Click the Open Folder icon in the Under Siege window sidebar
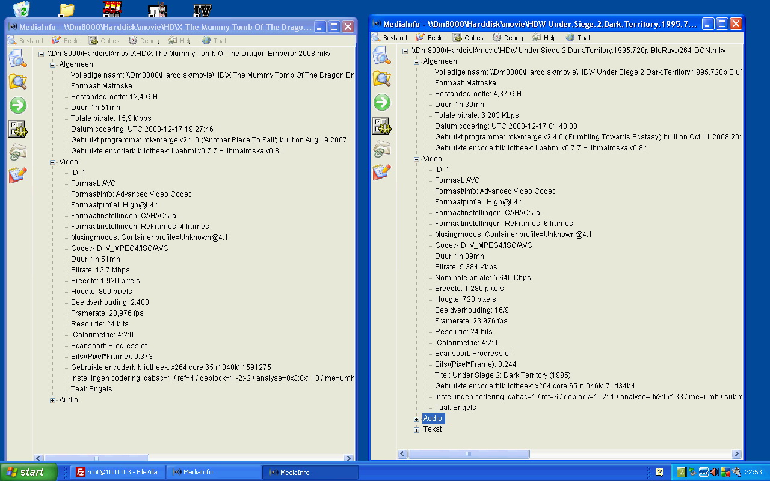This screenshot has height=481, width=770. pyautogui.click(x=381, y=79)
